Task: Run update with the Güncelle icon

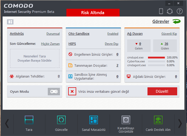Action: click(x=61, y=120)
